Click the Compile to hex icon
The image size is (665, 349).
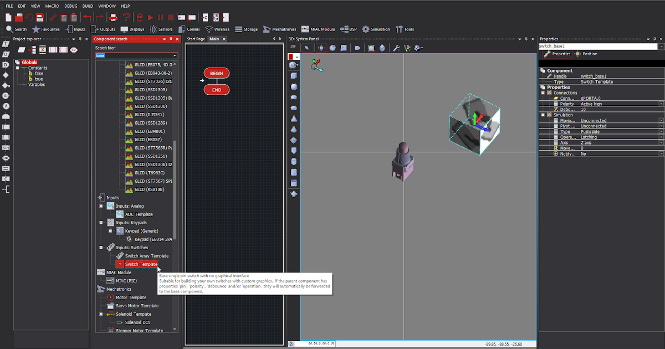pyautogui.click(x=217, y=18)
